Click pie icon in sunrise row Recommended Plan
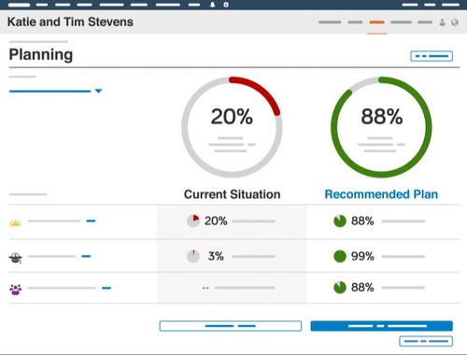Screen dimensions: 467x355 tap(340, 220)
